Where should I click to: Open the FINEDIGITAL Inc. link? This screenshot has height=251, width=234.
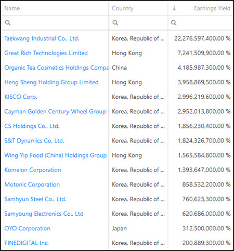27,243
